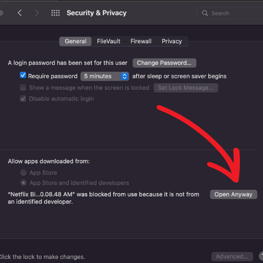The height and width of the screenshot is (263, 263).
Task: Go back using the left chevron
Action: pos(20,13)
